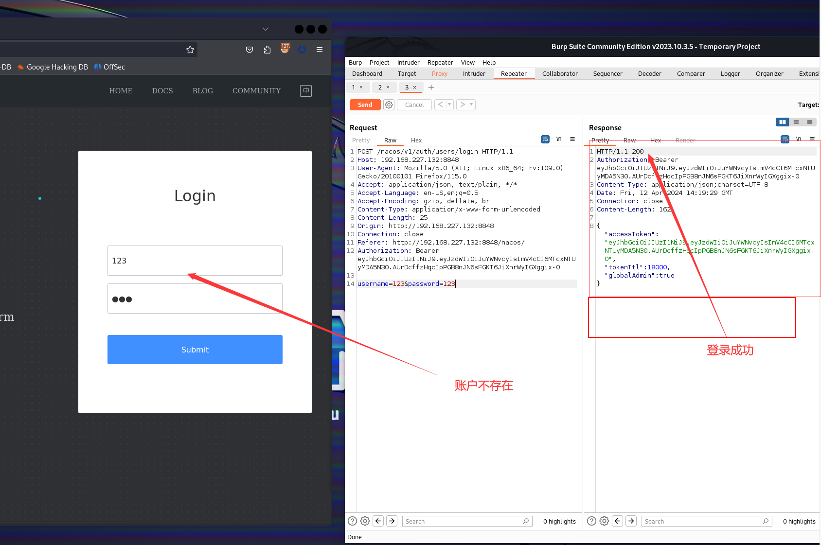821x545 pixels.
Task: Close Repeater tab 3
Action: pyautogui.click(x=414, y=88)
